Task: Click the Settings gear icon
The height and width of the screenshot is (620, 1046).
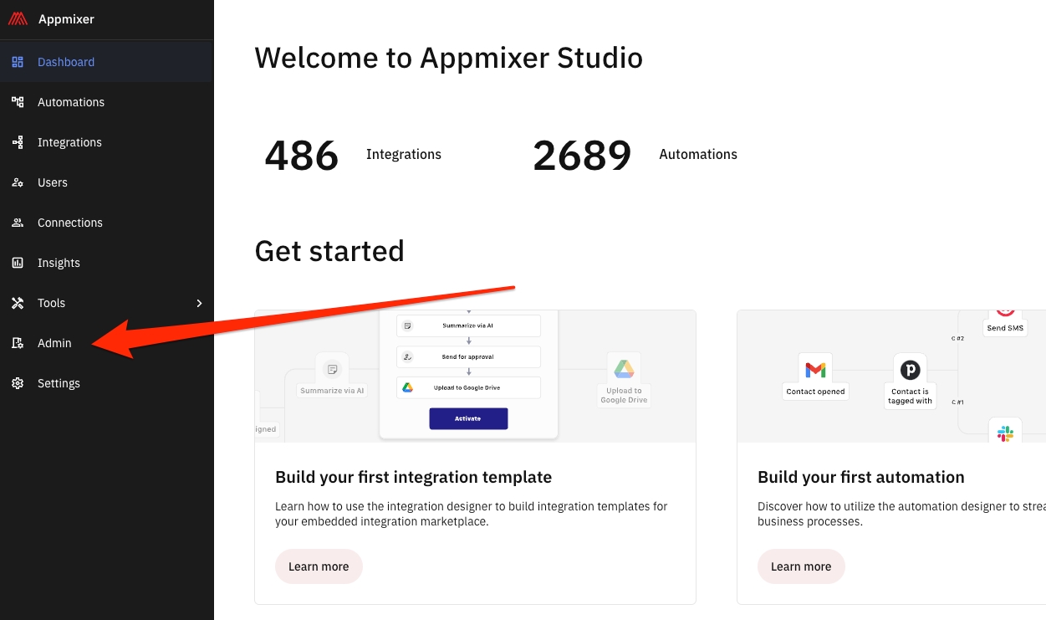Action: (x=18, y=383)
